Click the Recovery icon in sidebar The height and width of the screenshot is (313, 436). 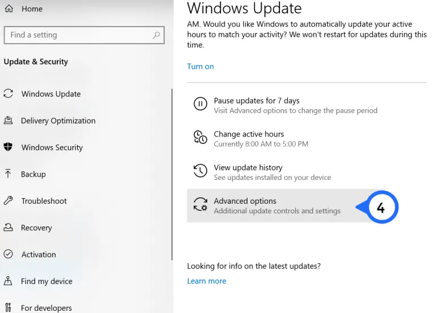[8, 228]
